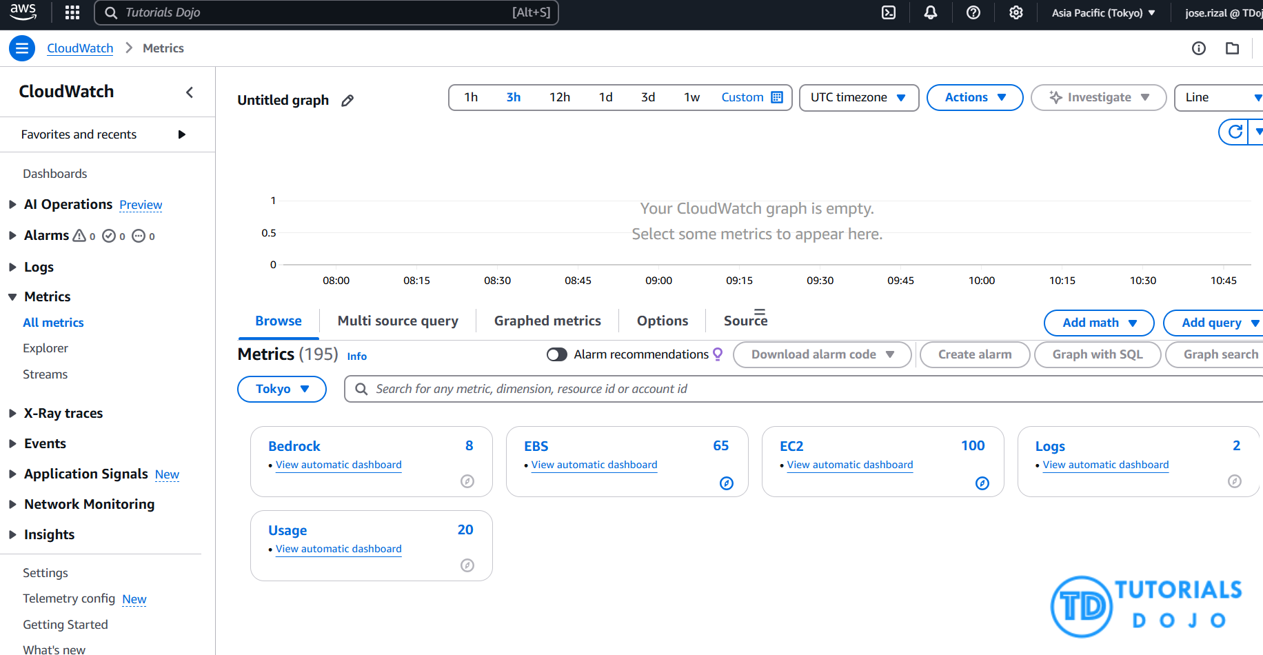
Task: Refresh the graph
Action: tap(1235, 132)
